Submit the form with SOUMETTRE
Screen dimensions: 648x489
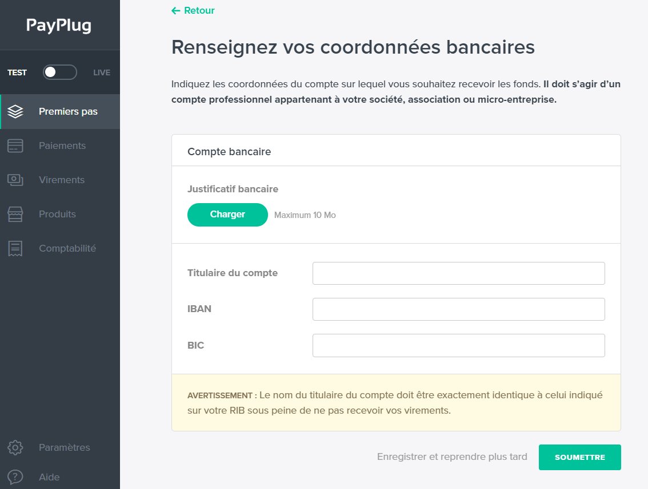pyautogui.click(x=579, y=457)
